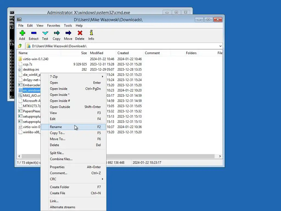The image size is (281, 211).
Task: Choose Create File from context menu
Action: coord(74,193)
